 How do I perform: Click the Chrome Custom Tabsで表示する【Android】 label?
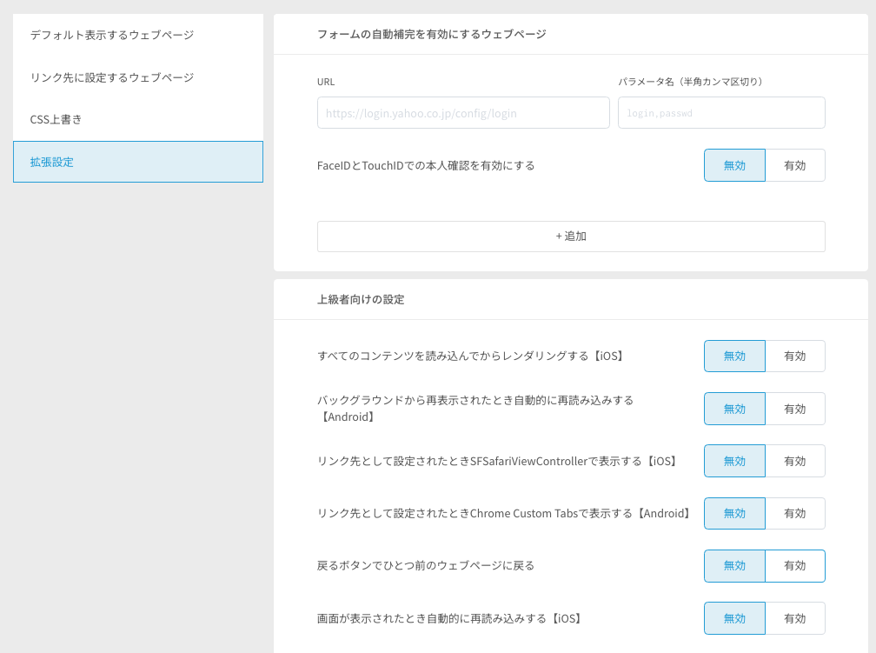pyautogui.click(x=506, y=513)
